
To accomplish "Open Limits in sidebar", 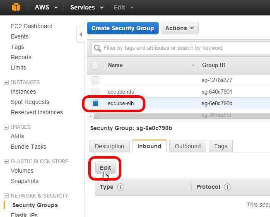I will click(x=18, y=68).
